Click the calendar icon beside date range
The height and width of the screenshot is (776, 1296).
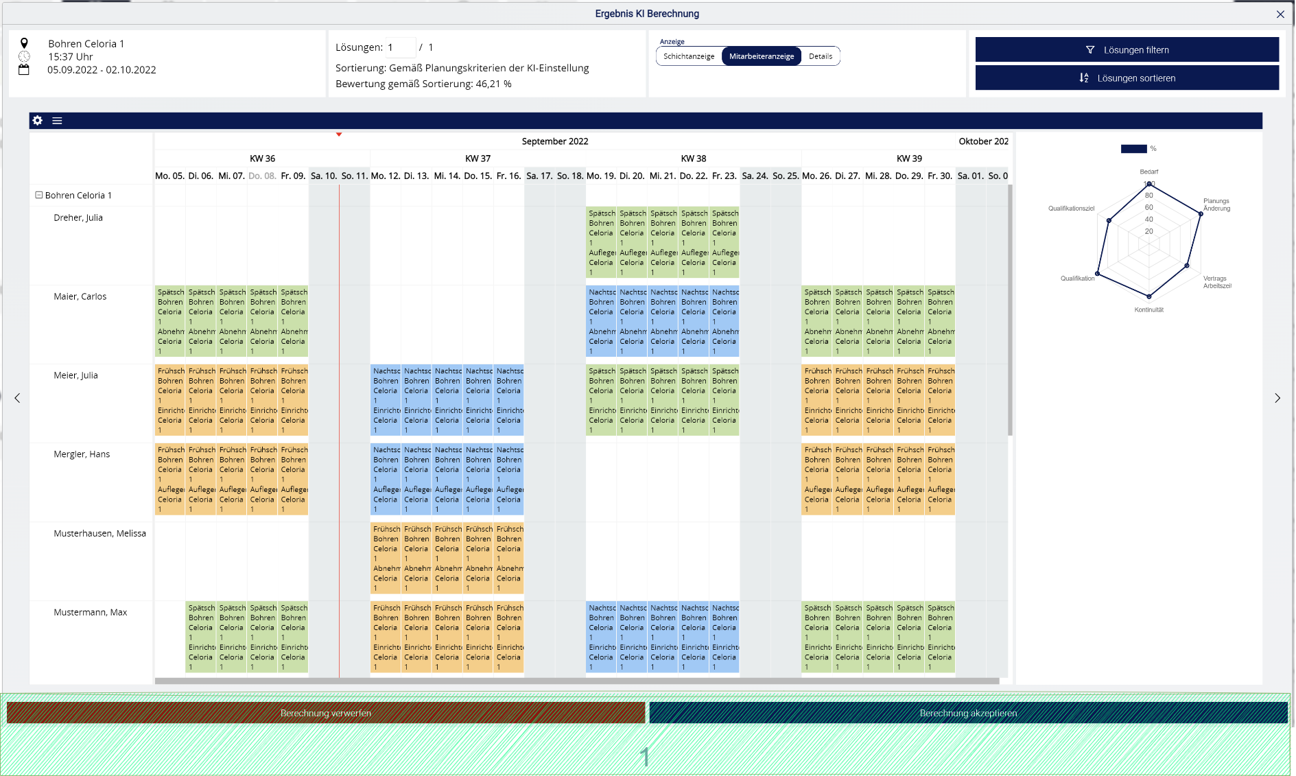click(24, 70)
